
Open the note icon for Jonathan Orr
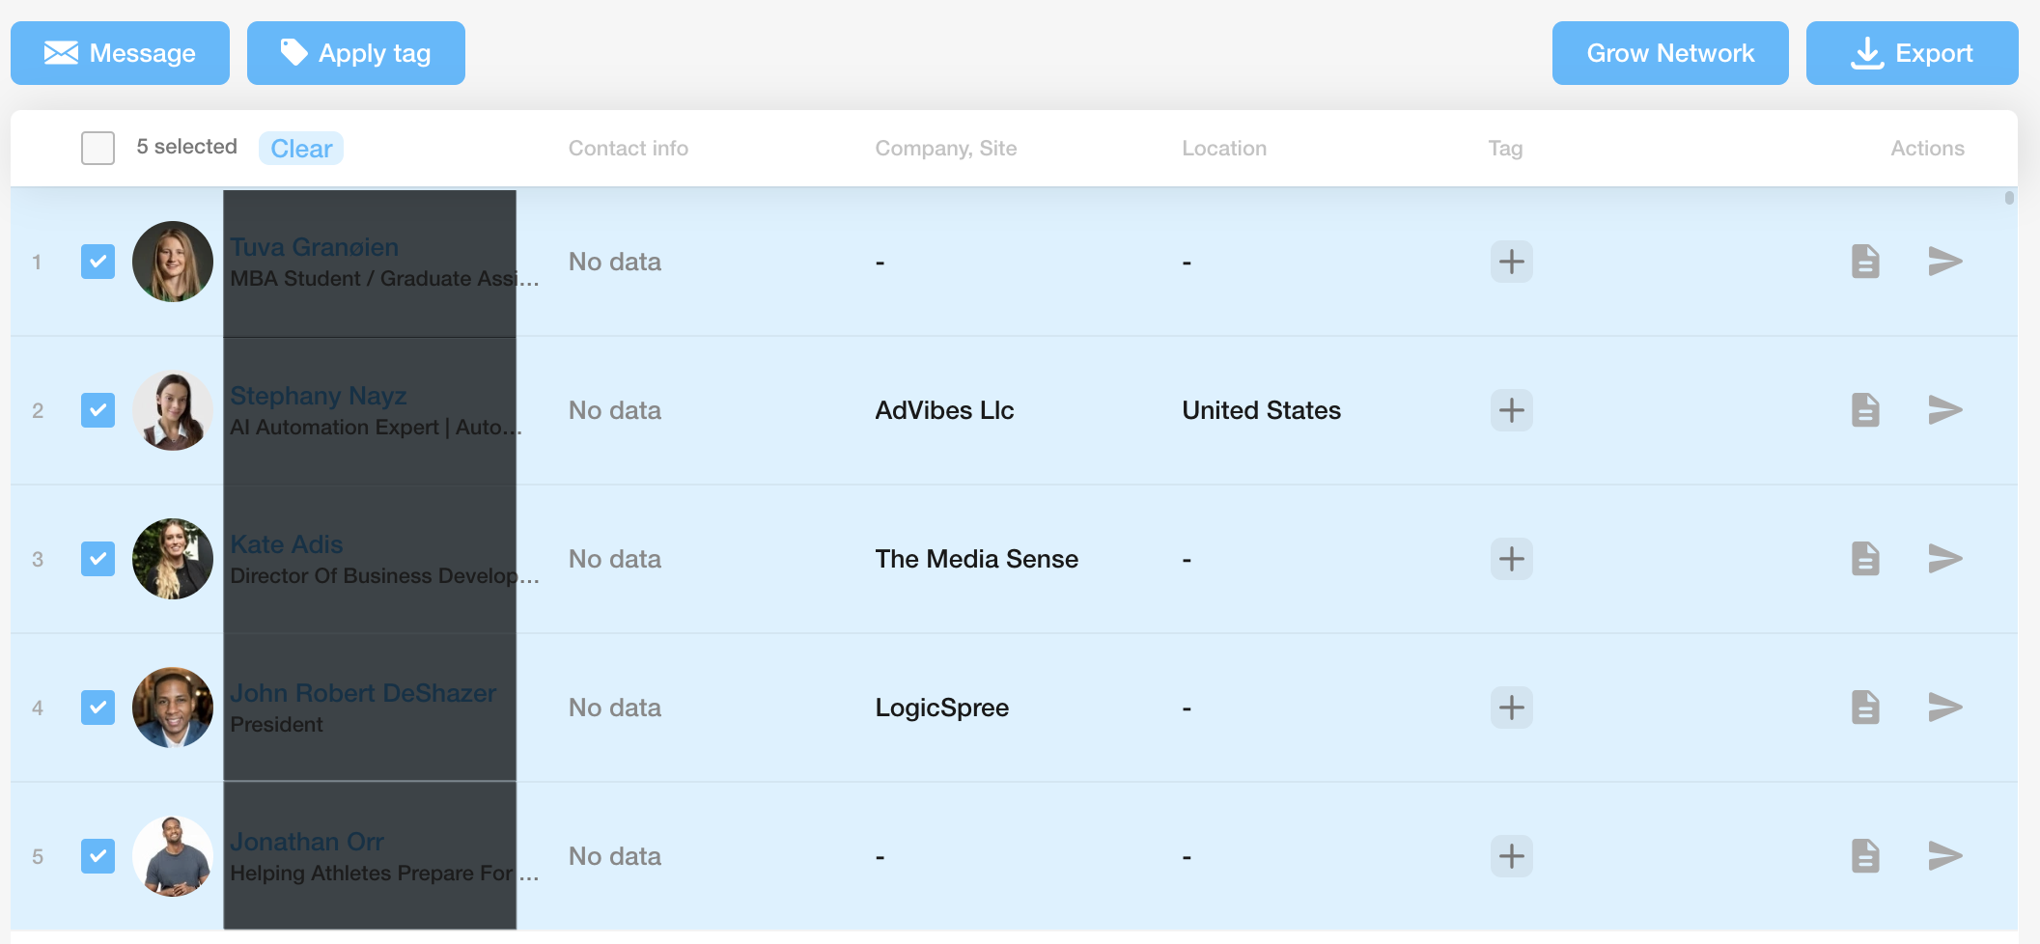point(1865,856)
